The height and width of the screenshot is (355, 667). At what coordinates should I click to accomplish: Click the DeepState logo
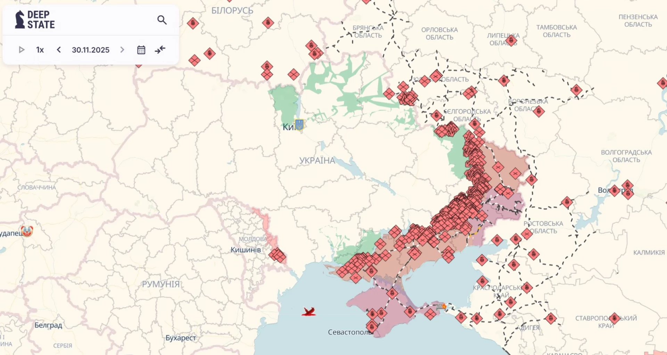point(35,19)
